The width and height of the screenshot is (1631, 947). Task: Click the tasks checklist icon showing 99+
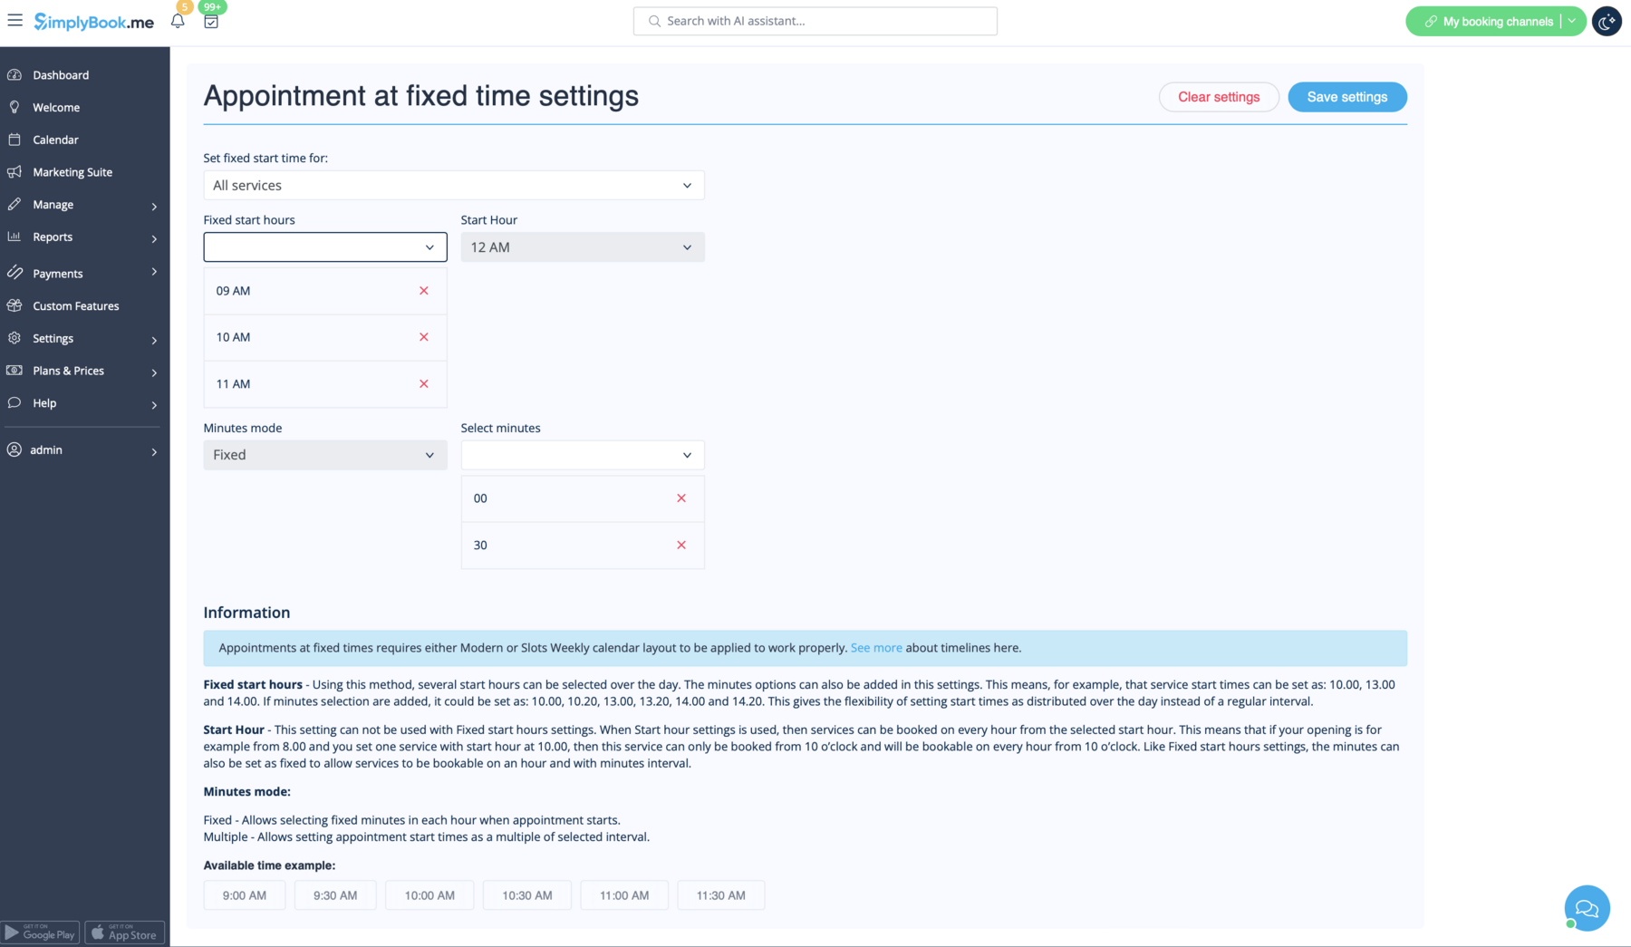[211, 21]
